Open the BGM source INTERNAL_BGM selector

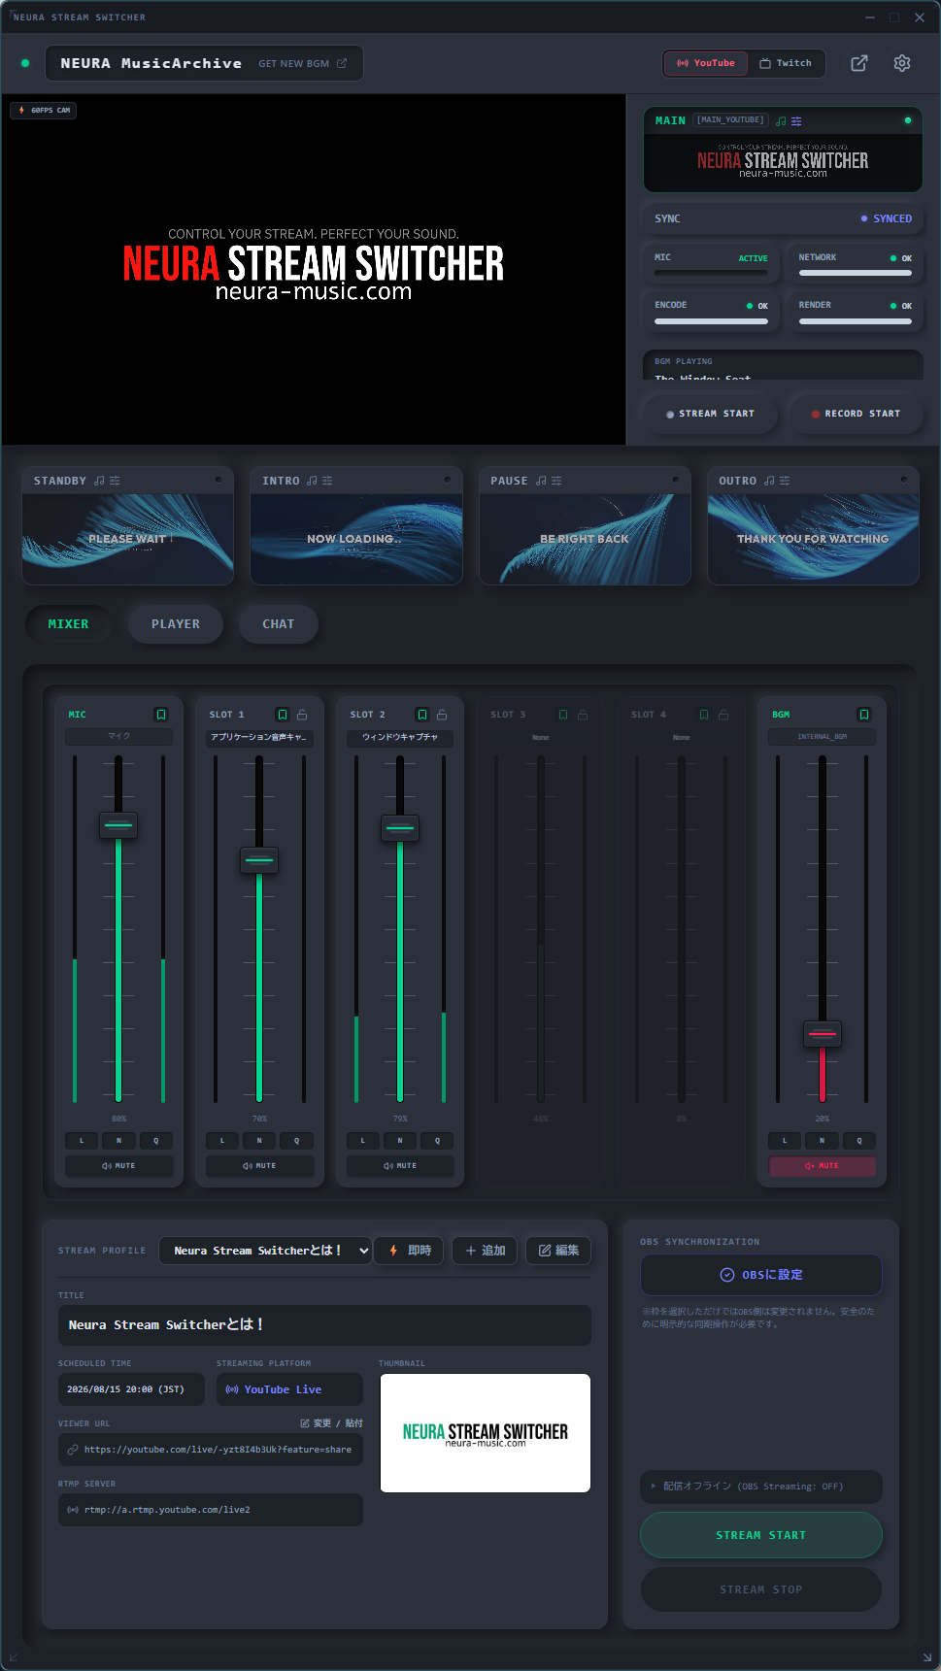(823, 737)
